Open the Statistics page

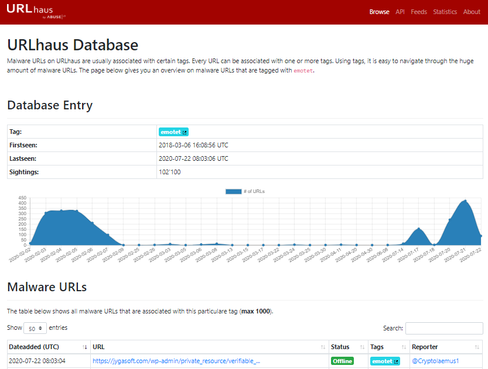(x=445, y=12)
